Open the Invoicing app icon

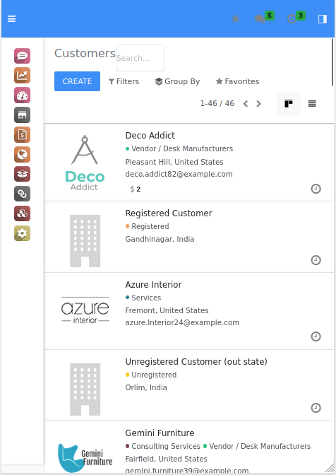click(x=22, y=134)
